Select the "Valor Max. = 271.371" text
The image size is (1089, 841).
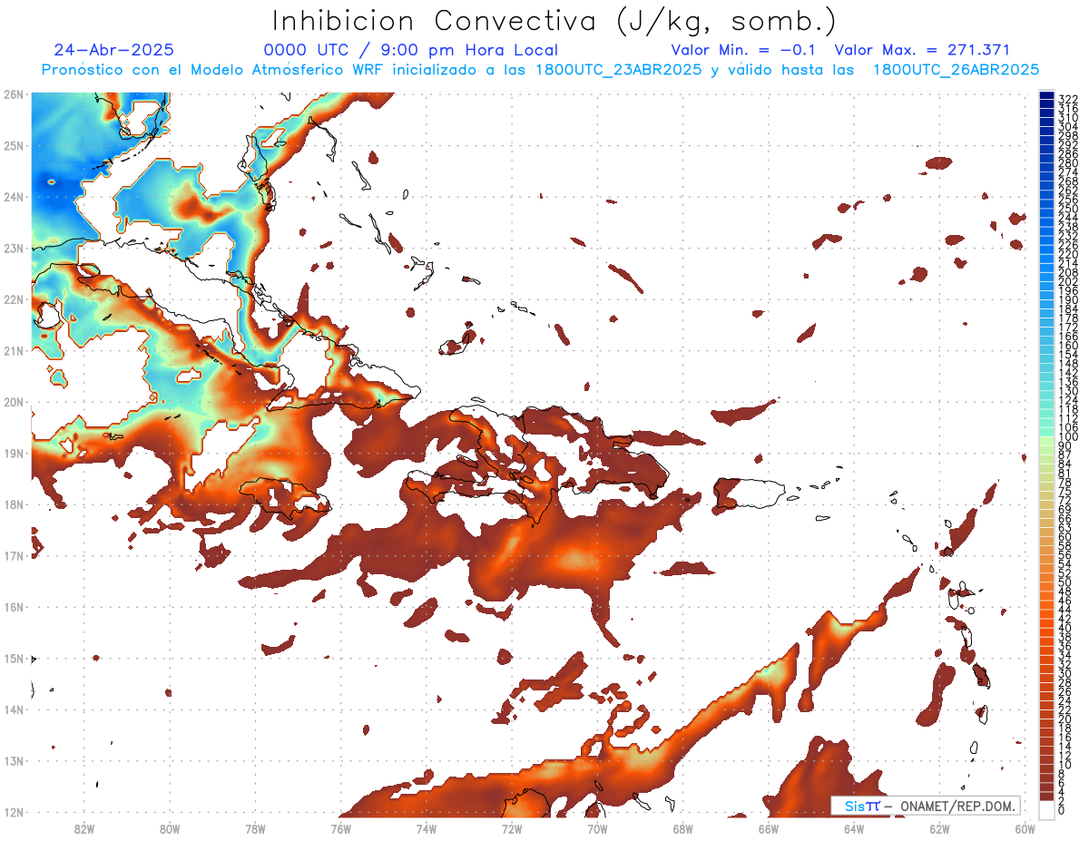(922, 51)
